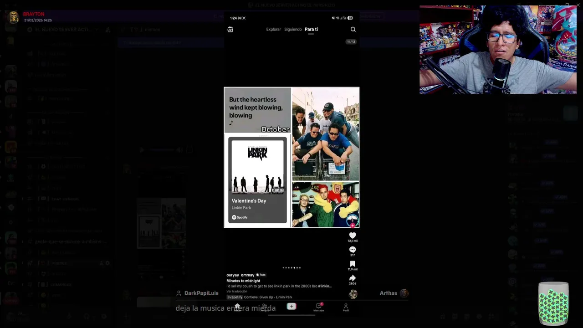
Task: Like the post with heart icon
Action: click(x=353, y=236)
